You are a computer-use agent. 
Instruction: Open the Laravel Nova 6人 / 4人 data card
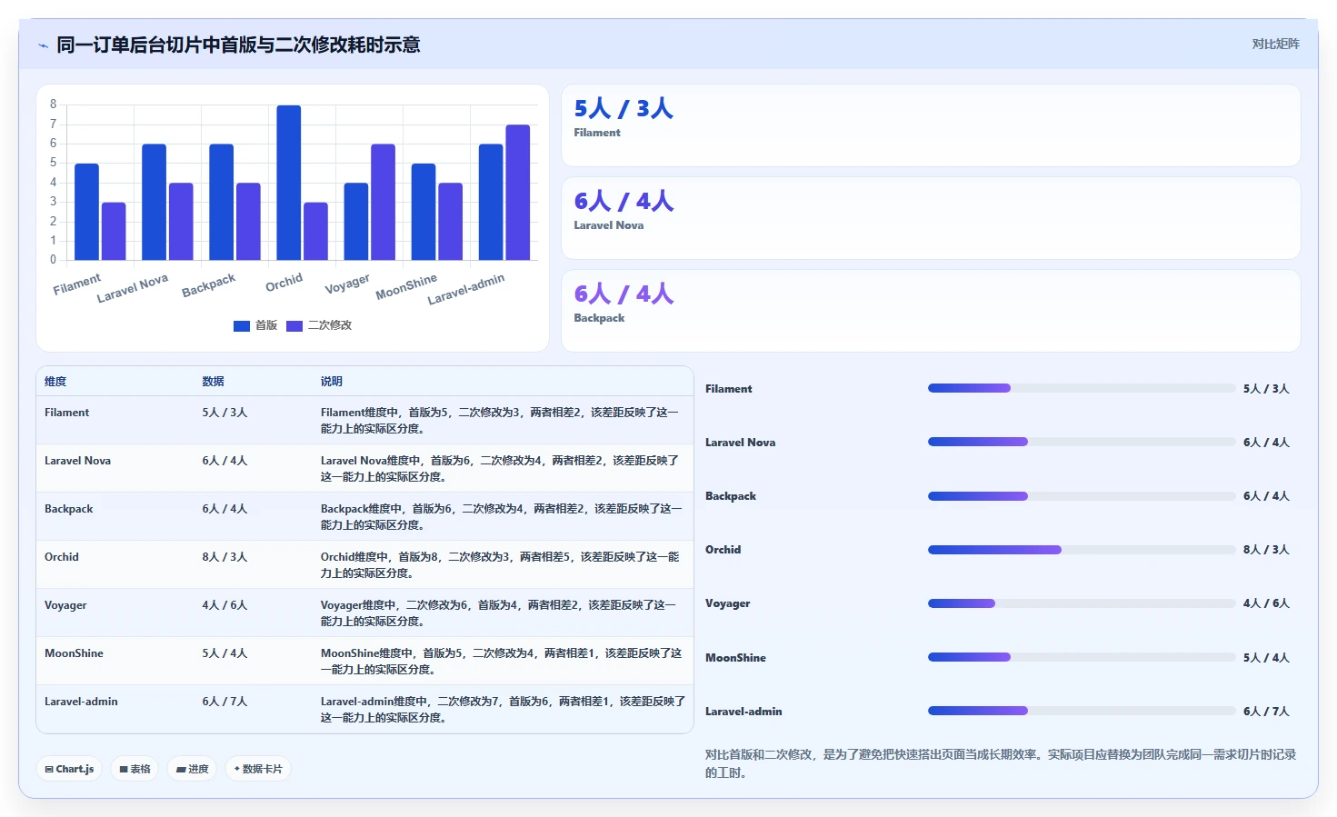931,218
